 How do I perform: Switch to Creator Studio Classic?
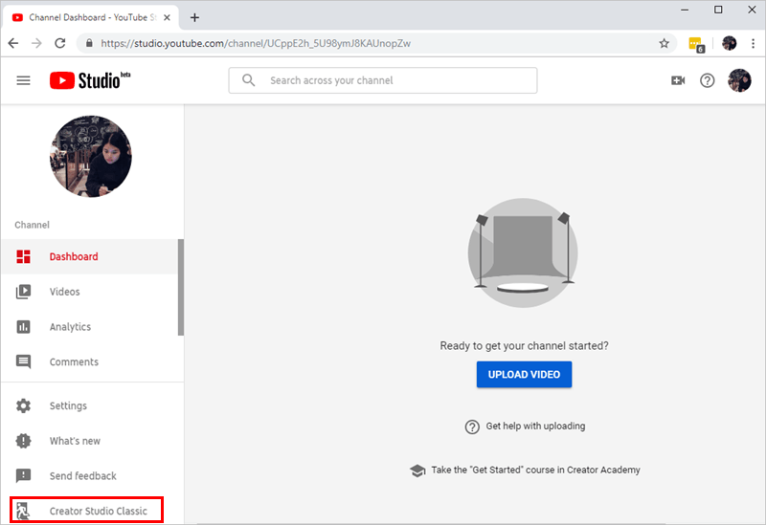point(86,511)
